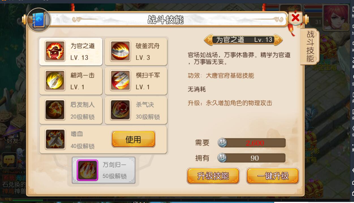
Task: Click the 拥有 90 silver coin icon
Action: 222,158
